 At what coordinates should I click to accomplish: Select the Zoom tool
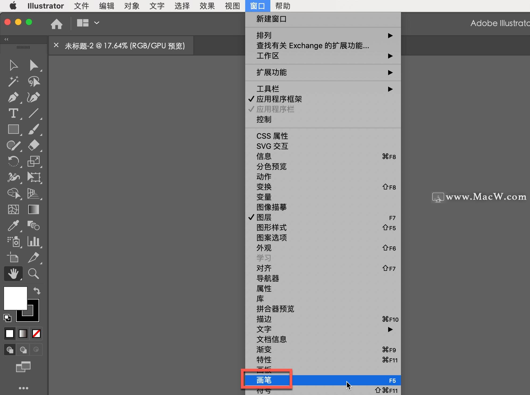[x=34, y=274]
